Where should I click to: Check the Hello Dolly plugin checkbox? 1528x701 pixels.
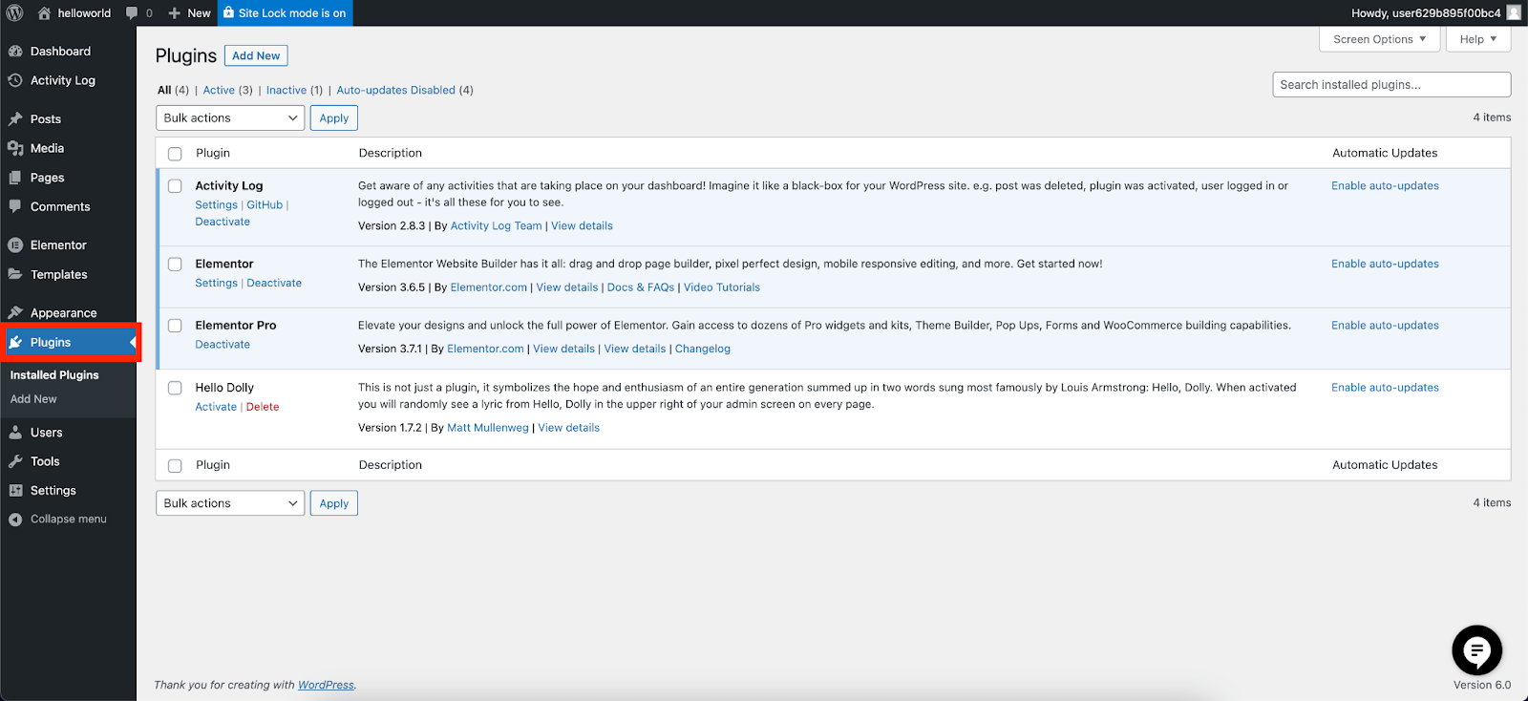tap(175, 388)
